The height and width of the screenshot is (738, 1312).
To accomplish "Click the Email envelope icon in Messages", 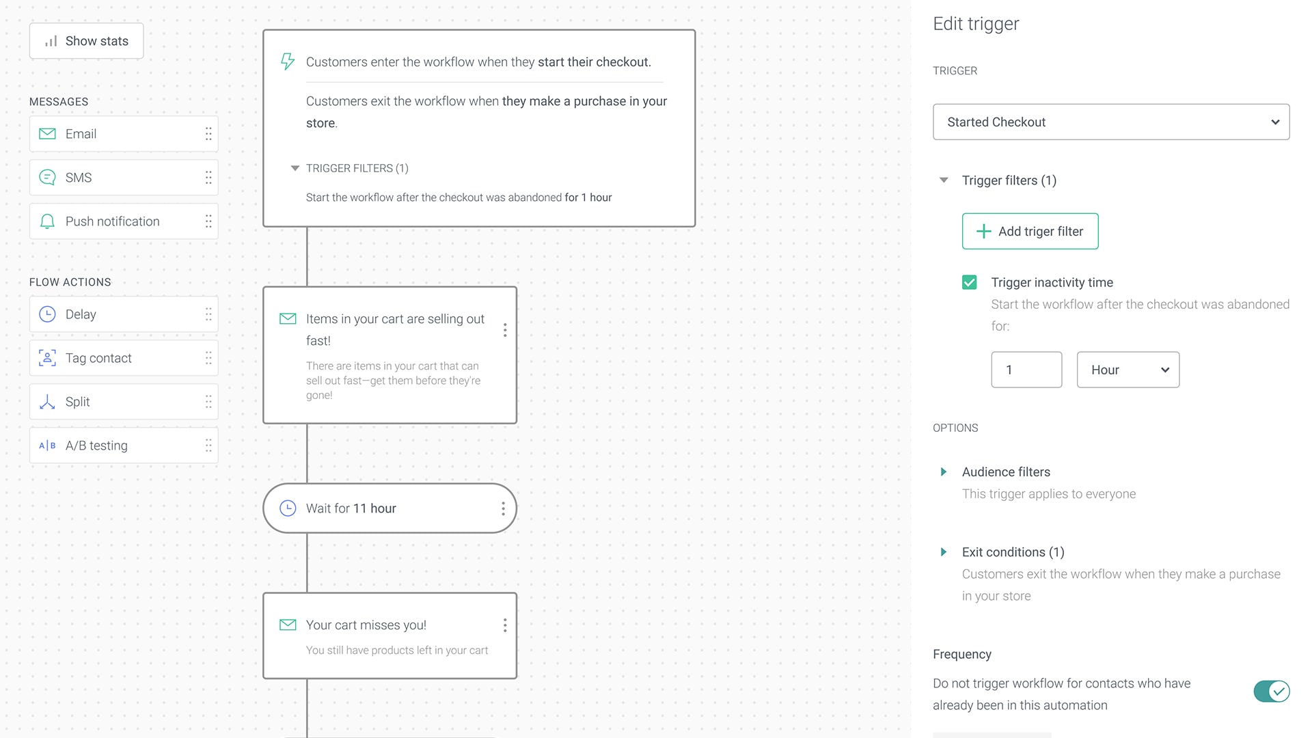I will pos(47,134).
